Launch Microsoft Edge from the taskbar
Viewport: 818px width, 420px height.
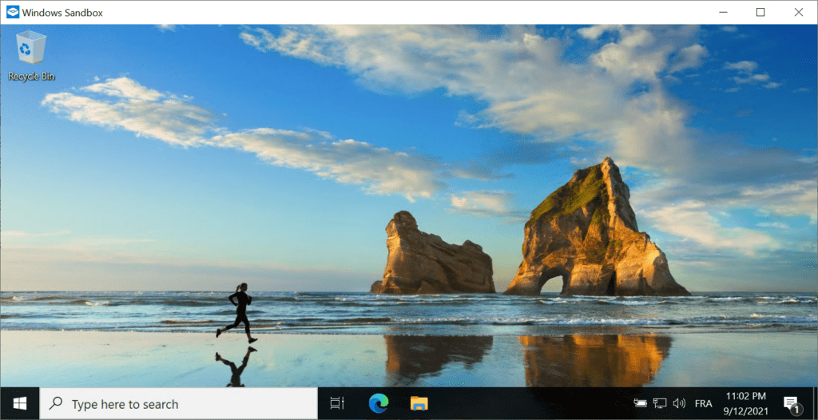coord(378,403)
